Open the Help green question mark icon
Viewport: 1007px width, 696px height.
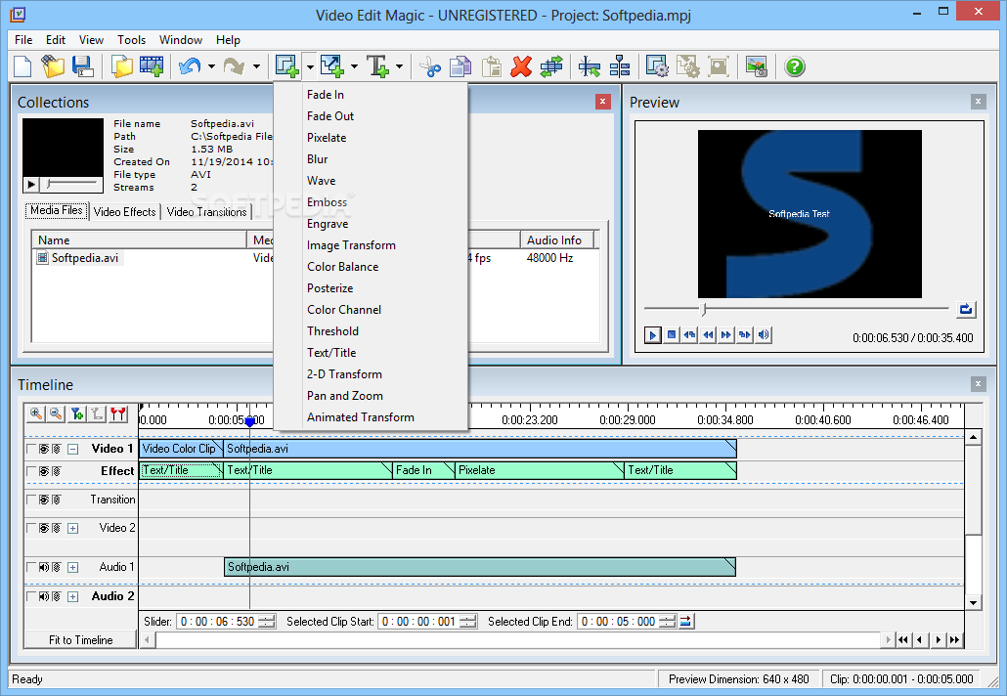coord(795,66)
